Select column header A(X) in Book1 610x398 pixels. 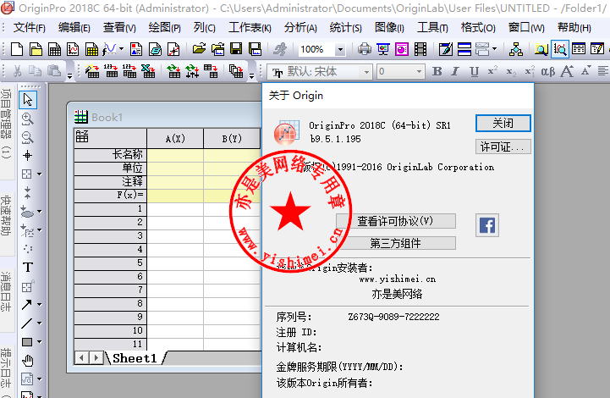(175, 139)
